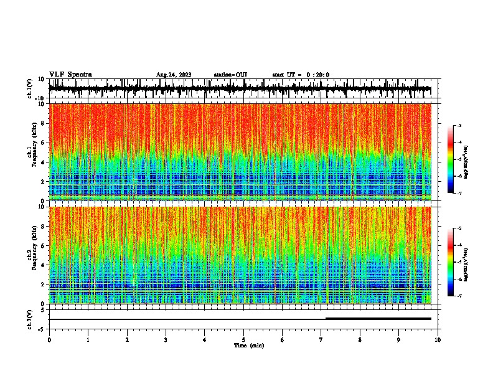Image resolution: width=493 pixels, height=381 pixels.
Task: Click the "-5" tick on ch.3(V) axis
Action: tap(42, 329)
